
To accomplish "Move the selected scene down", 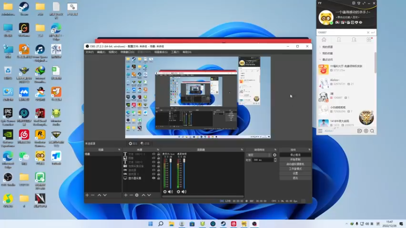I will (x=105, y=195).
